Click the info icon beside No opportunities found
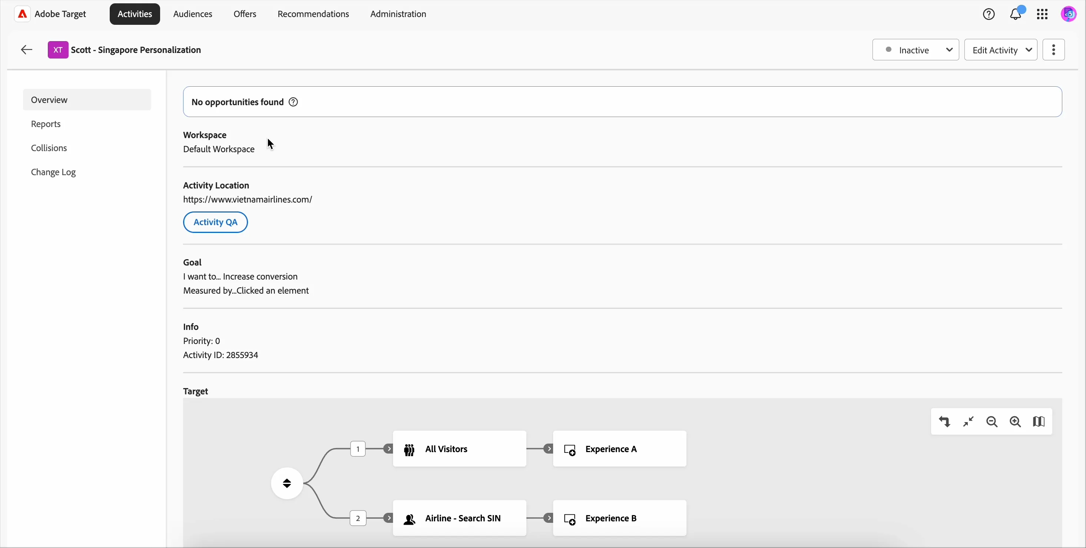 294,102
